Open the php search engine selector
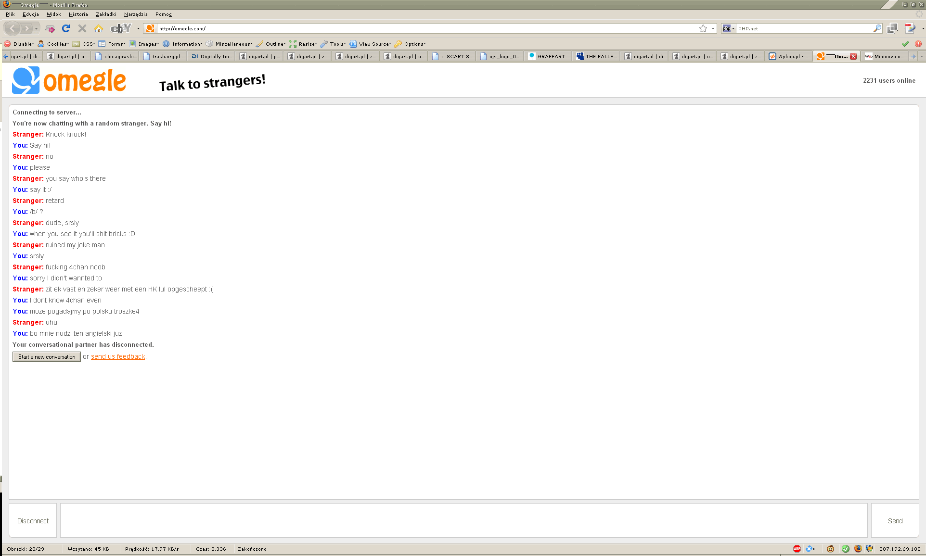The width and height of the screenshot is (926, 556). point(728,28)
